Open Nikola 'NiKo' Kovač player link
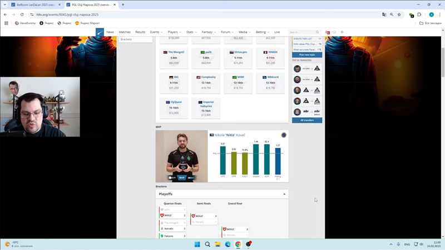Image resolution: width=445 pixels, height=250 pixels. click(230, 135)
